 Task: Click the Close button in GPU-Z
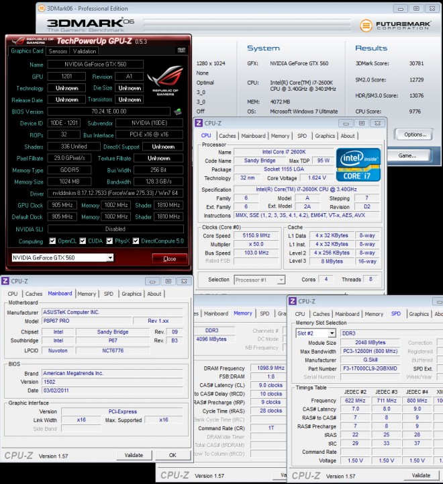tap(170, 259)
